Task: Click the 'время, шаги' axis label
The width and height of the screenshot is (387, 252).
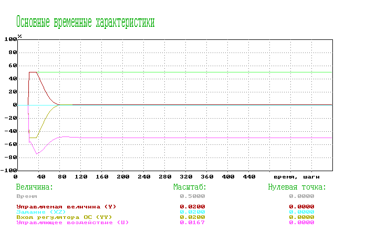Action: tap(292, 177)
